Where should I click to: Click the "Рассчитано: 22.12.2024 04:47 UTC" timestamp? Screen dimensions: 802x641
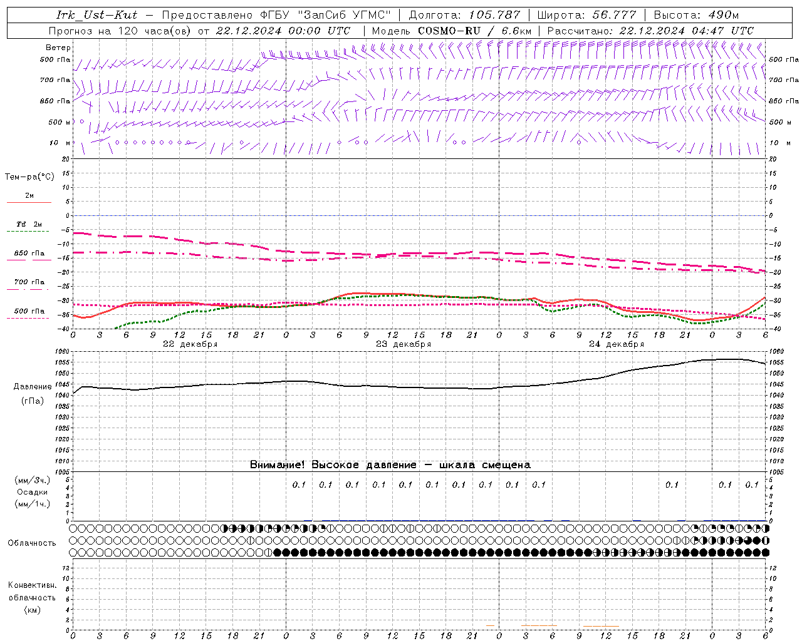pyautogui.click(x=650, y=31)
